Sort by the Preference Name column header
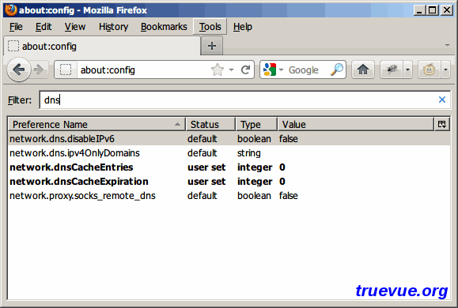This screenshot has height=308, width=458. click(x=97, y=125)
